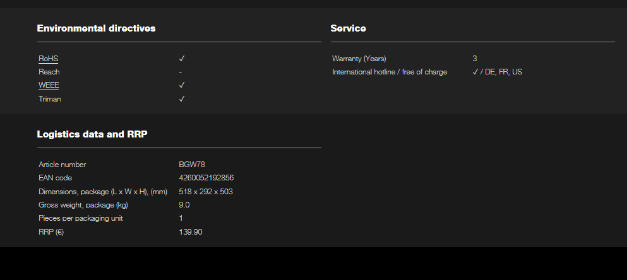
Task: Click the check mark next to RoHS
Action: click(x=181, y=59)
